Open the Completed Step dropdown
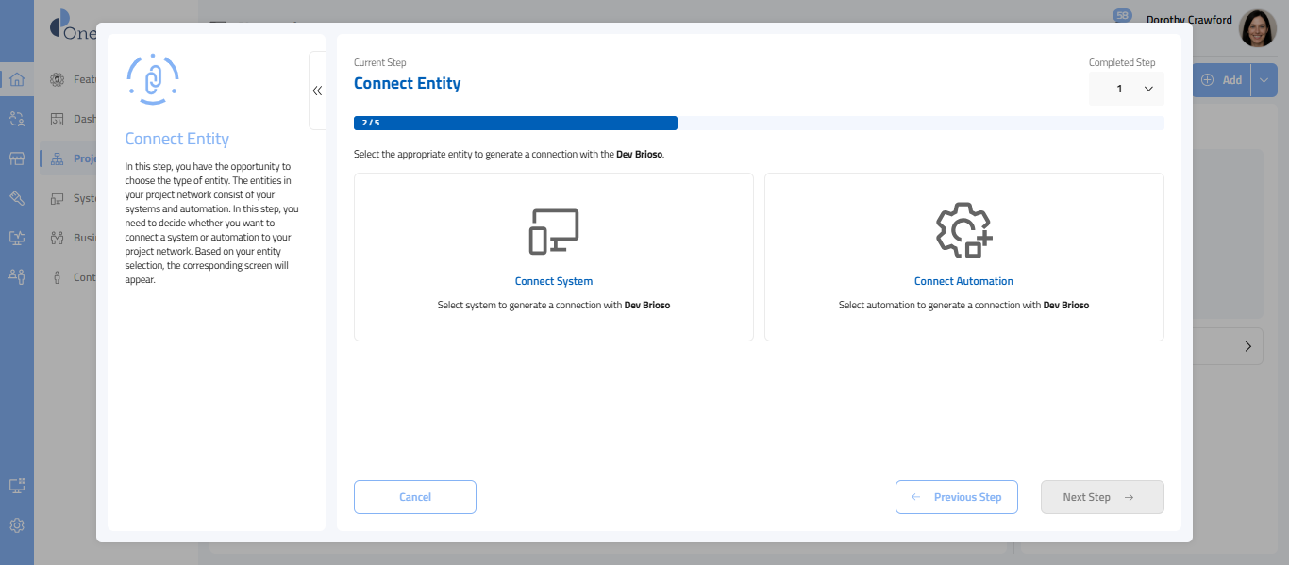The height and width of the screenshot is (565, 1289). [1127, 89]
